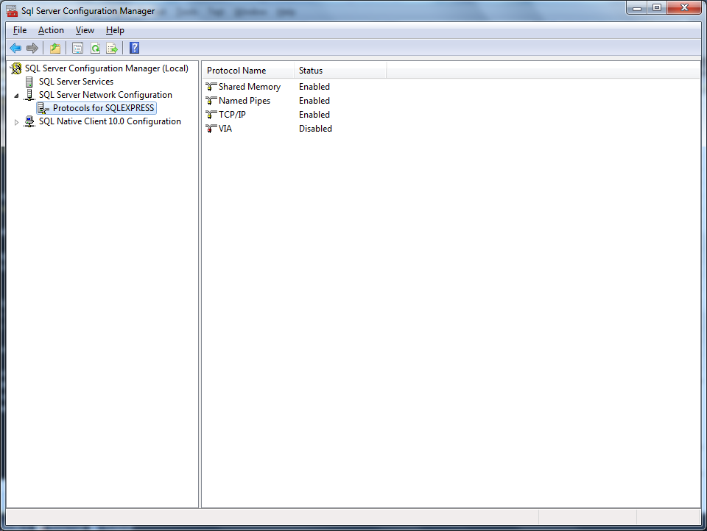Click the Disabled status of VIA
The image size is (707, 531).
315,129
